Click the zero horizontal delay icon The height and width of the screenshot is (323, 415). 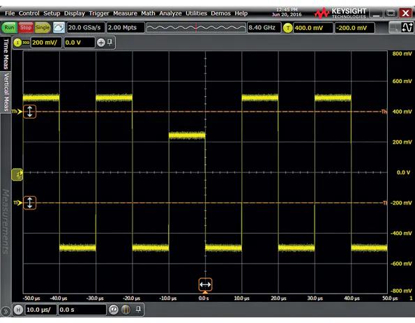point(114,310)
